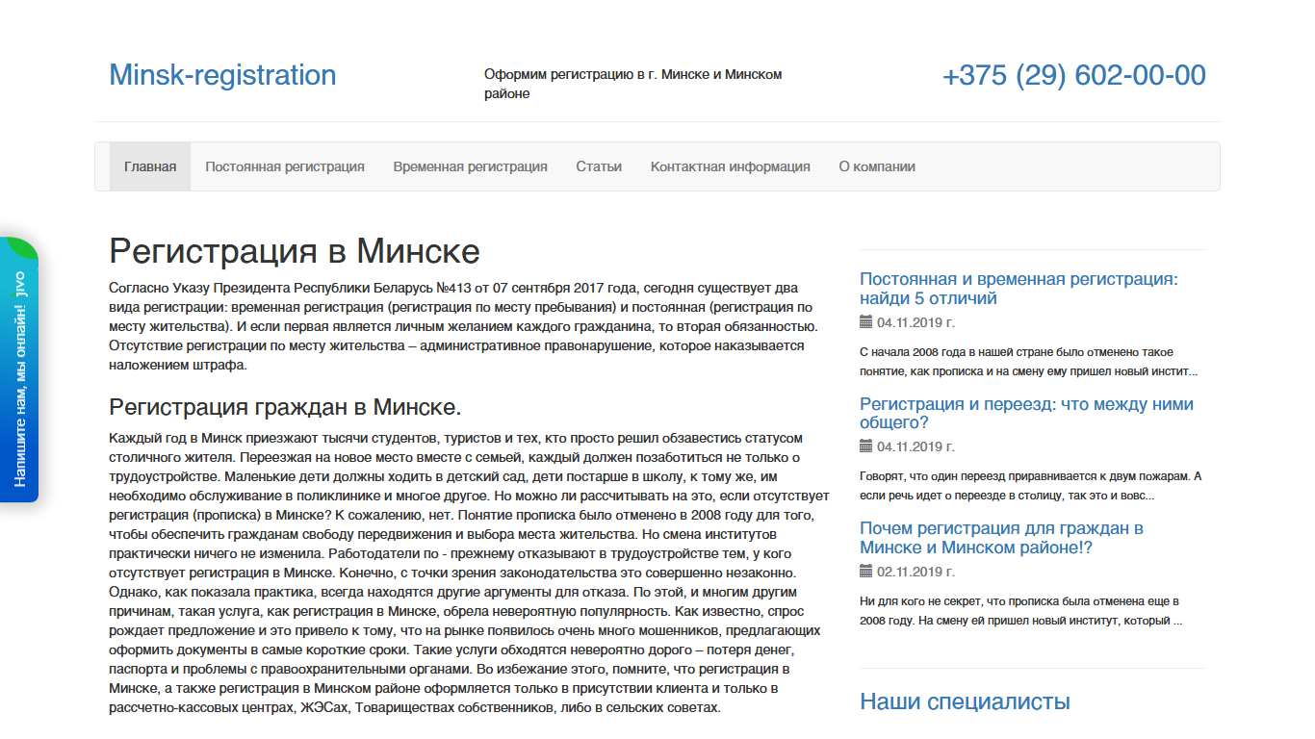1315x739 pixels.
Task: Call the phone number +375 (29) 602-00-00
Action: [1073, 75]
